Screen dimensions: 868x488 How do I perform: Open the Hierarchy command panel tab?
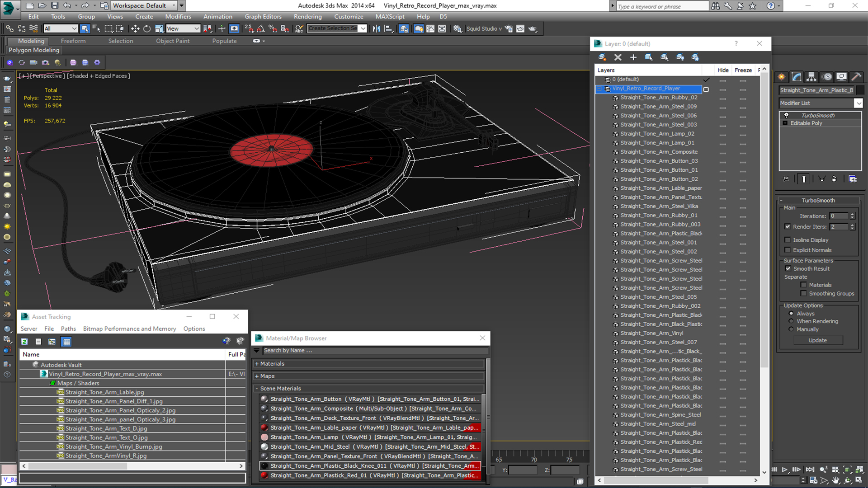pos(811,77)
